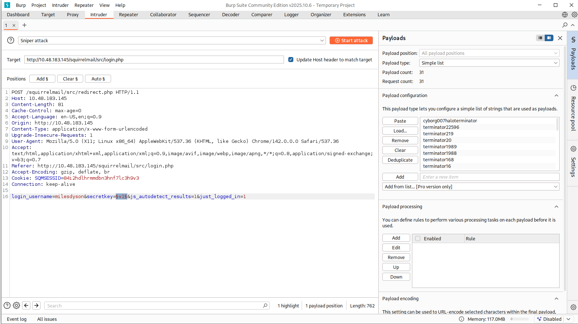Click the highlighted §v1§ payload marker
578x324 pixels.
pos(122,196)
